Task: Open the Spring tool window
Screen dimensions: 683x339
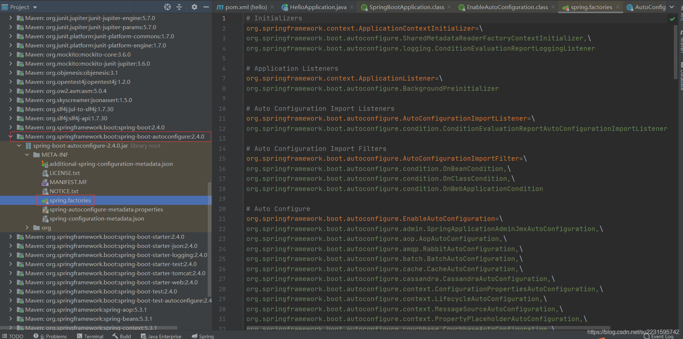Action: coord(203,336)
